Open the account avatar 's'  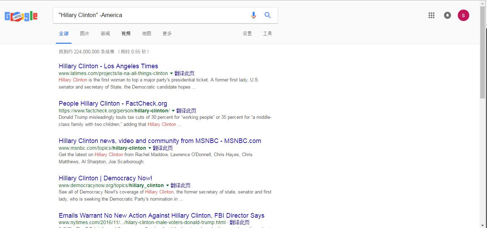463,15
